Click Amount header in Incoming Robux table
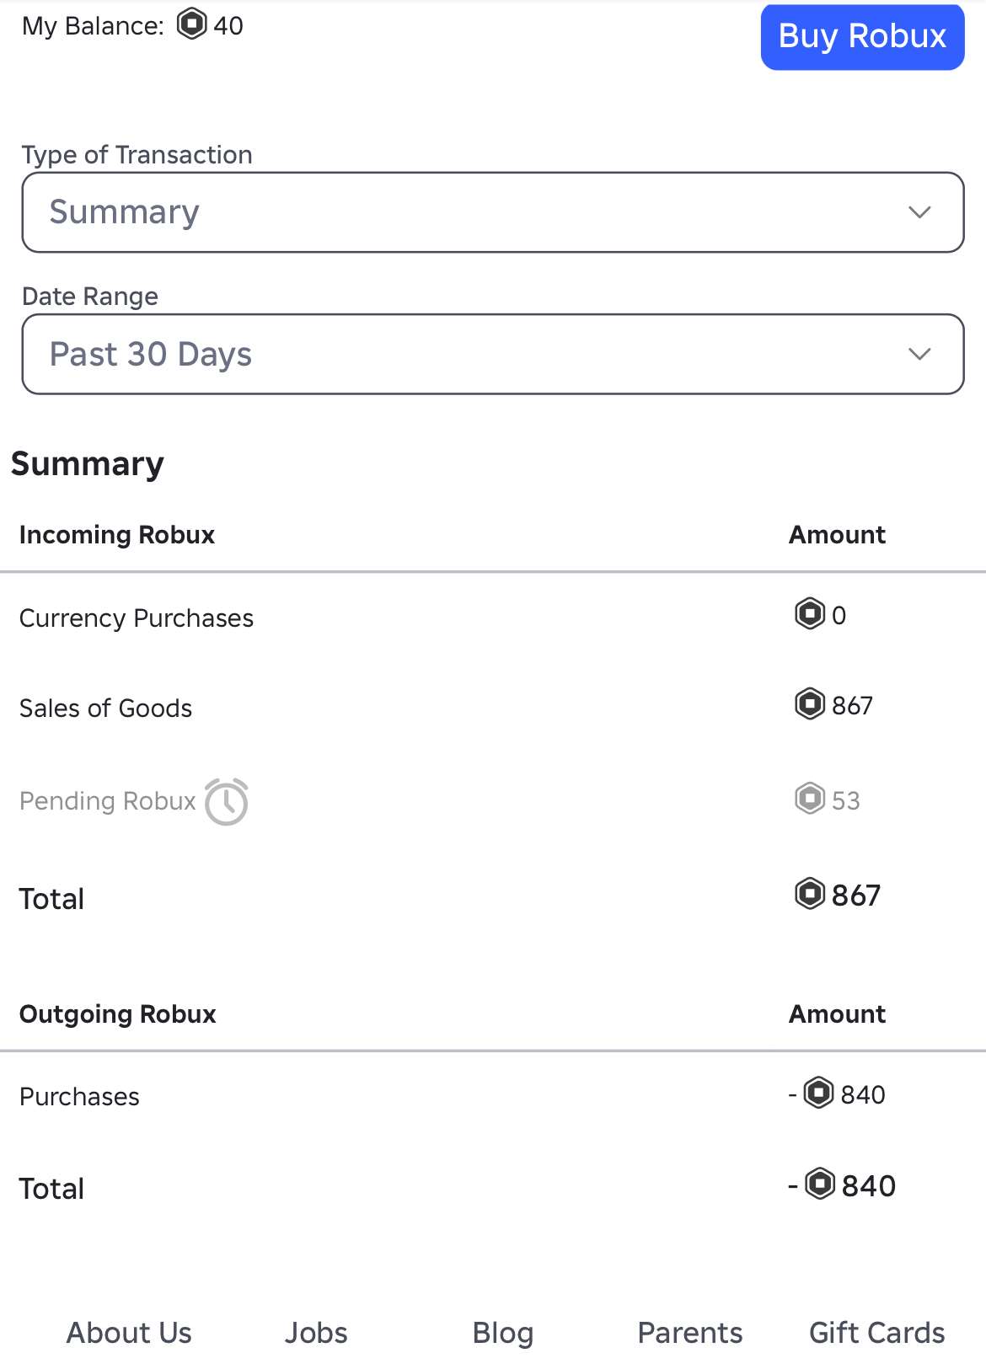The image size is (986, 1369). click(x=837, y=535)
